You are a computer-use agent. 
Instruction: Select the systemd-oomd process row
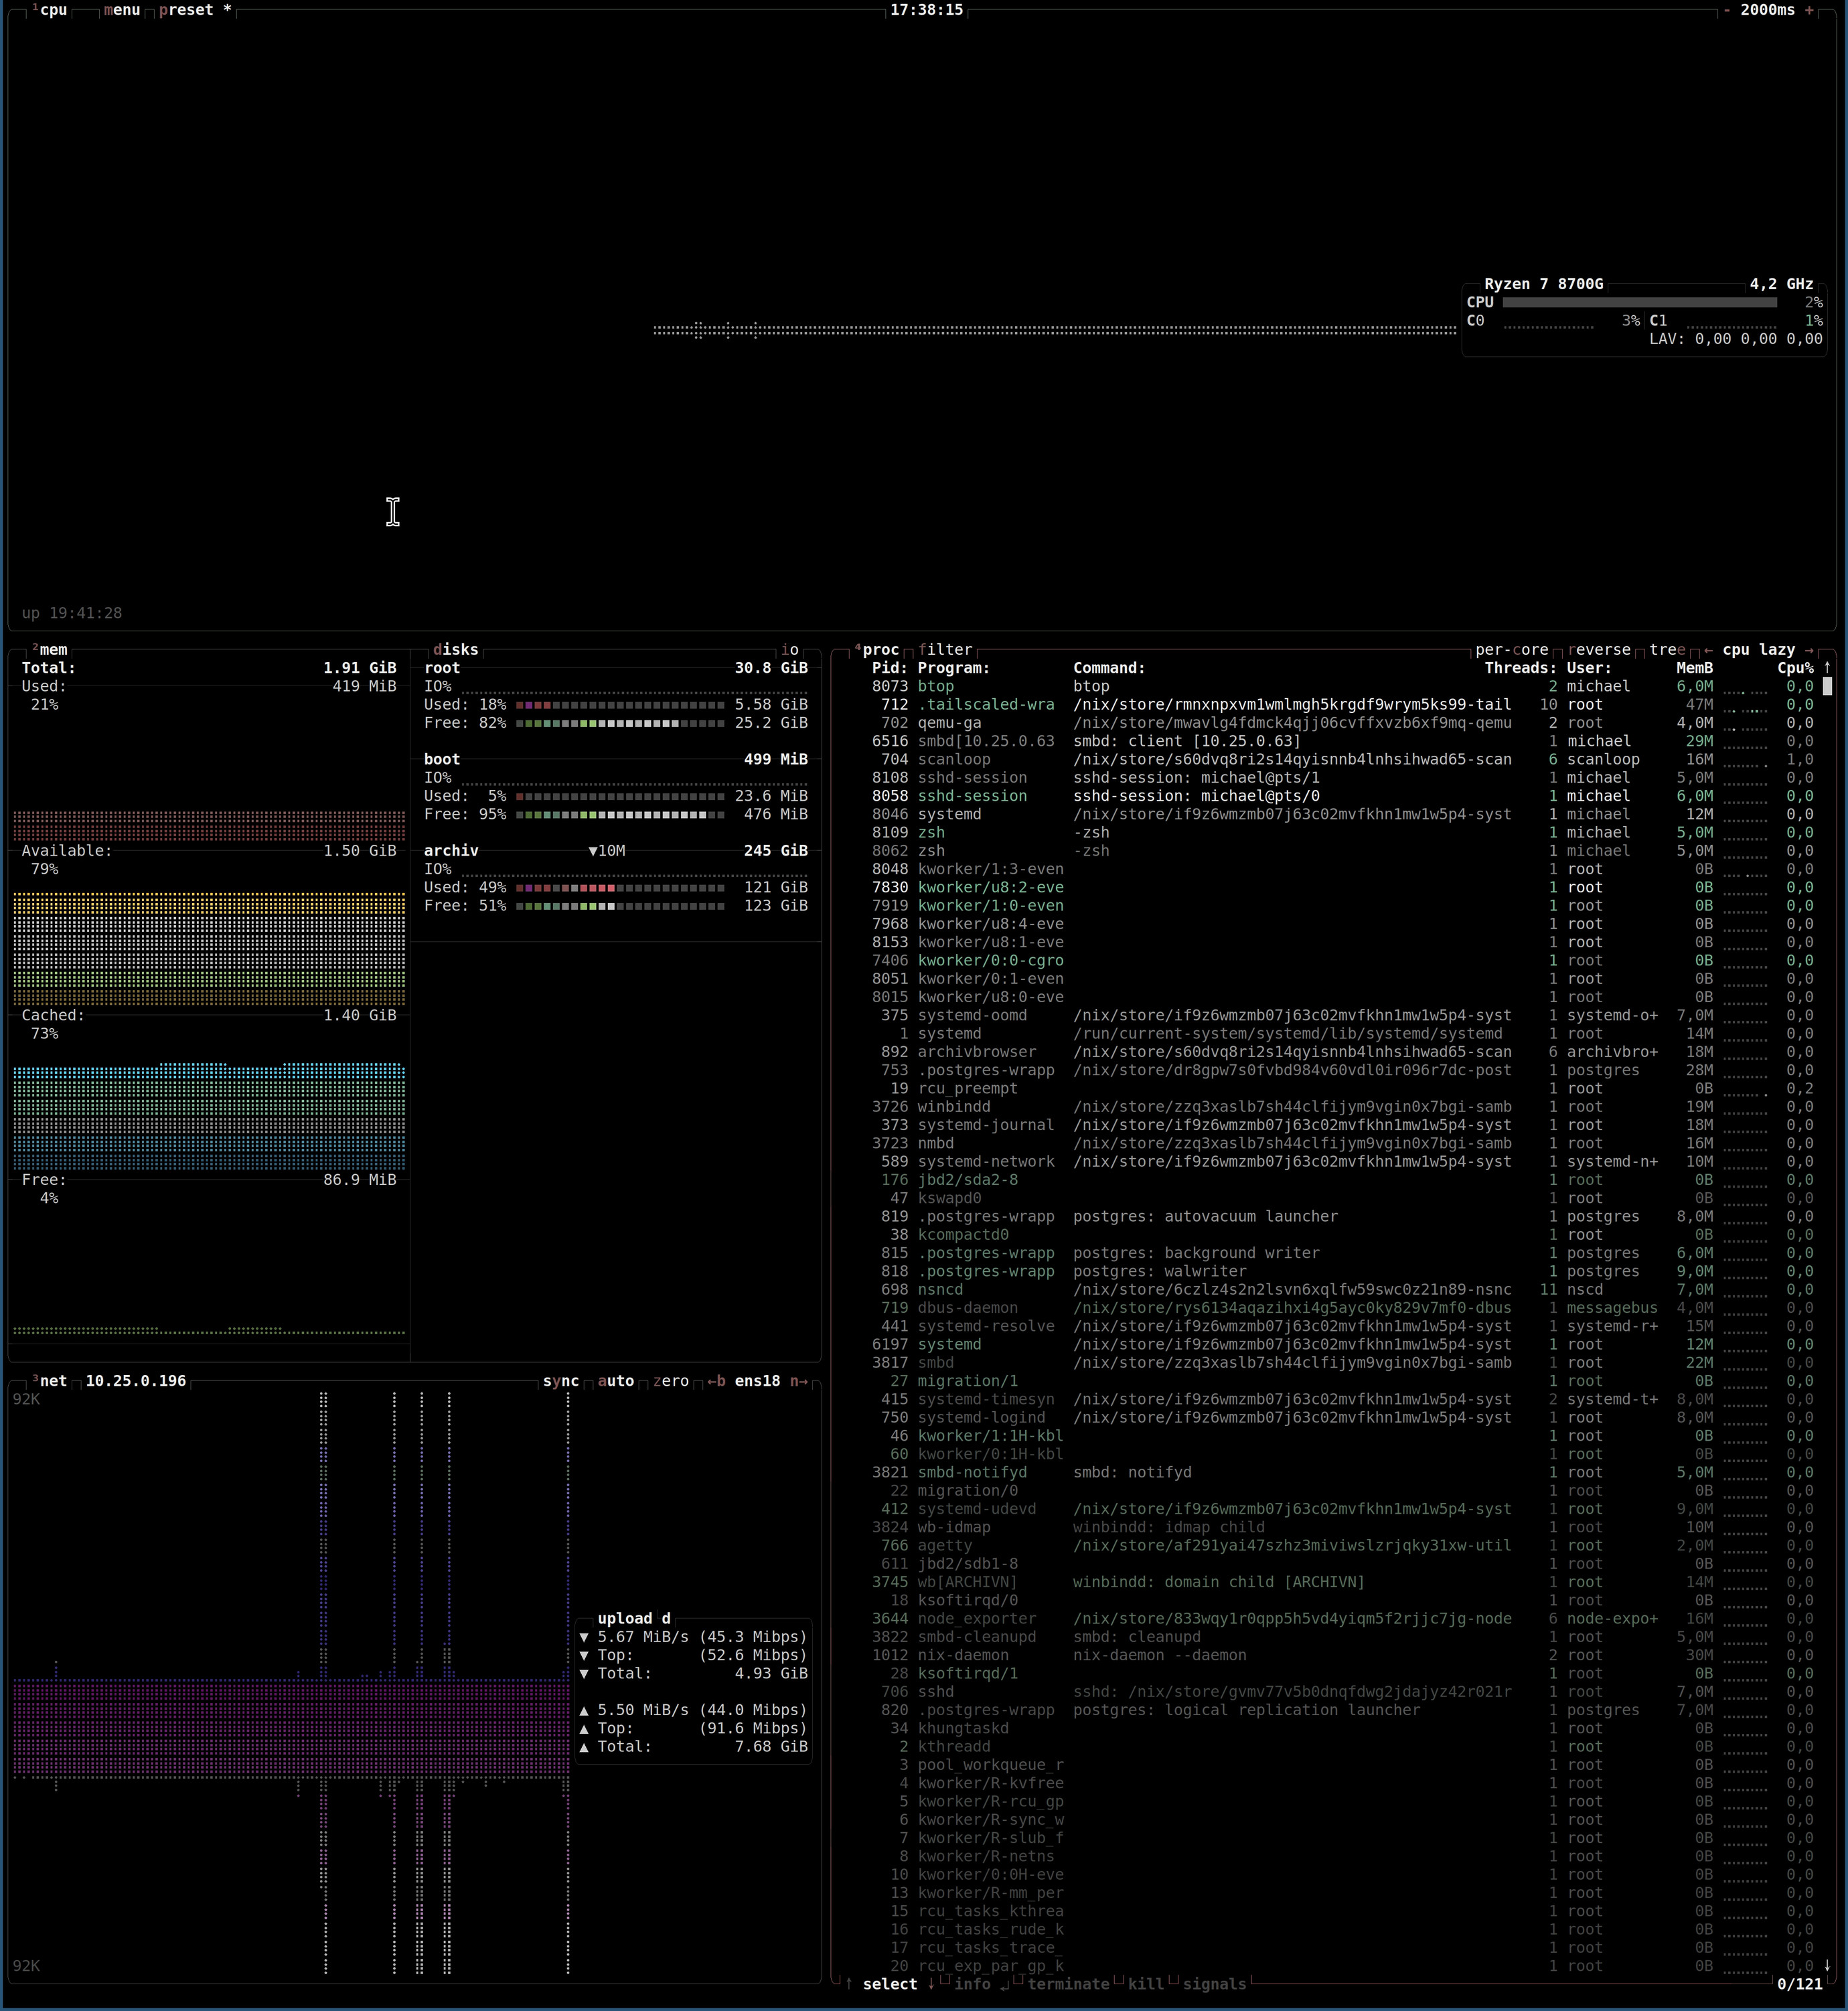tap(1342, 1015)
